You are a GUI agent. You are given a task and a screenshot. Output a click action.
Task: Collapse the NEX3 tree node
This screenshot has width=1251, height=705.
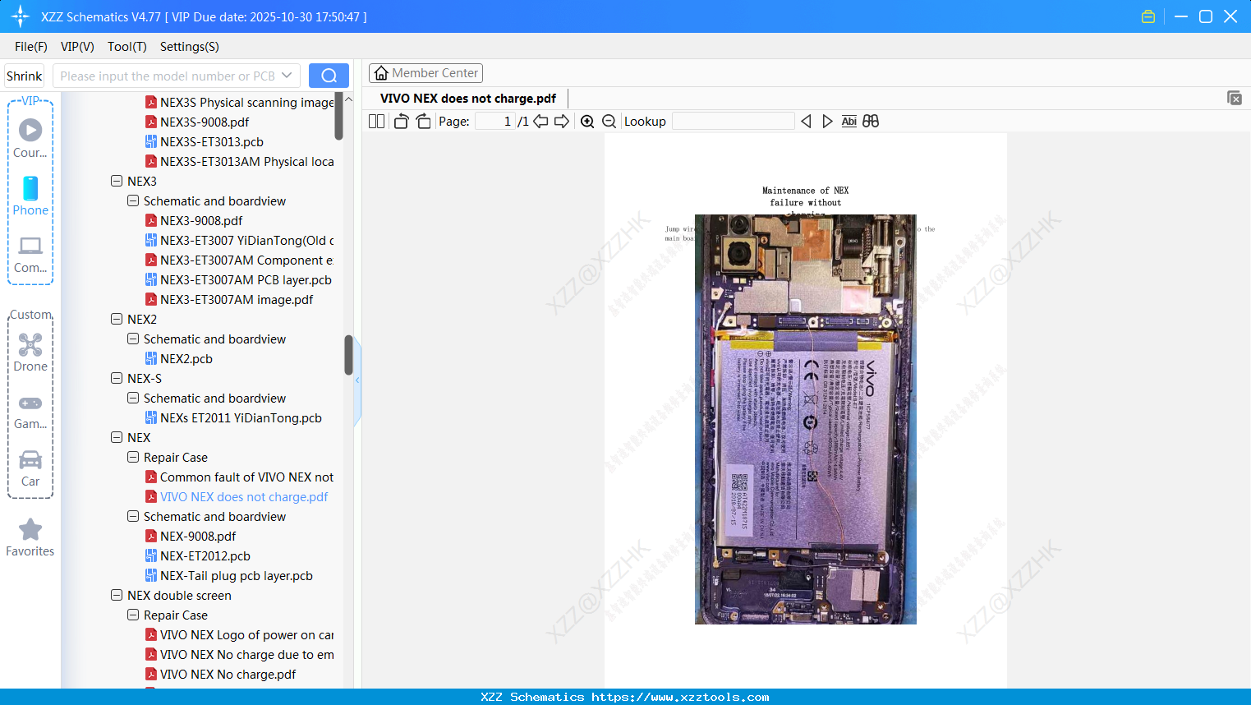tap(117, 181)
